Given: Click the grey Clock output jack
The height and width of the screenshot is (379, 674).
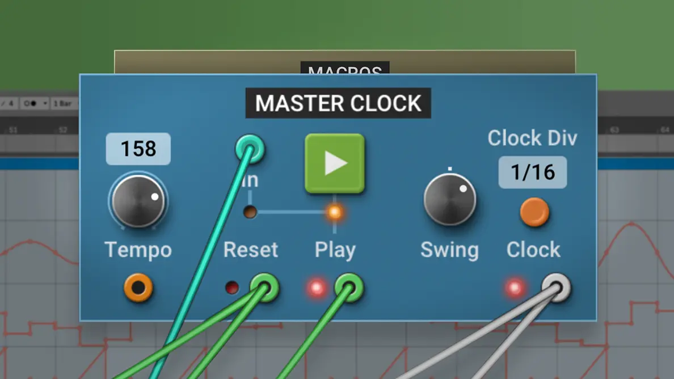Looking at the screenshot, I should point(556,288).
